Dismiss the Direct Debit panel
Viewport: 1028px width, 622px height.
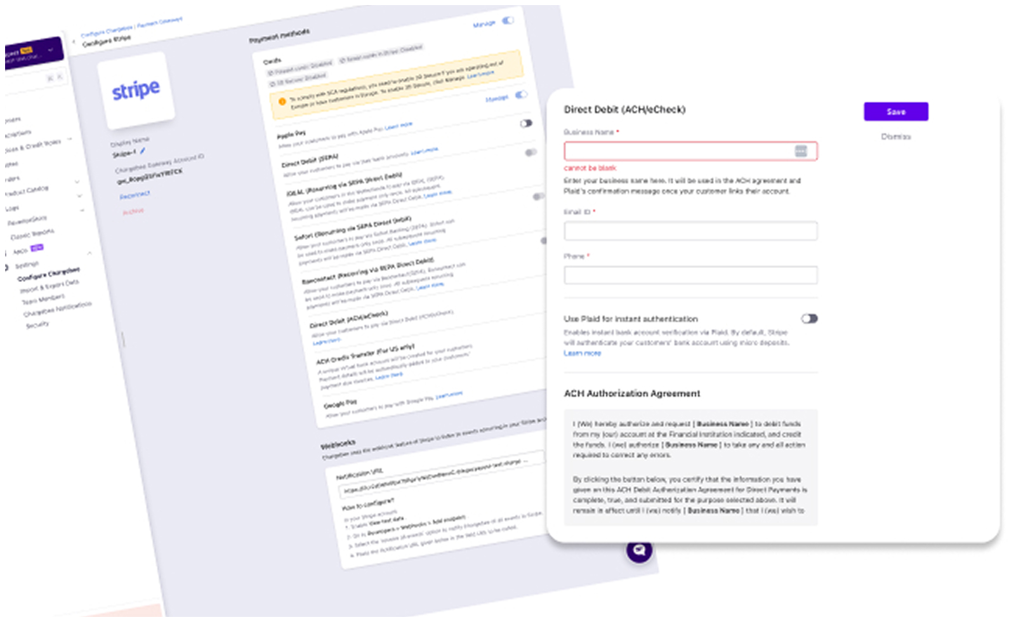click(x=895, y=136)
